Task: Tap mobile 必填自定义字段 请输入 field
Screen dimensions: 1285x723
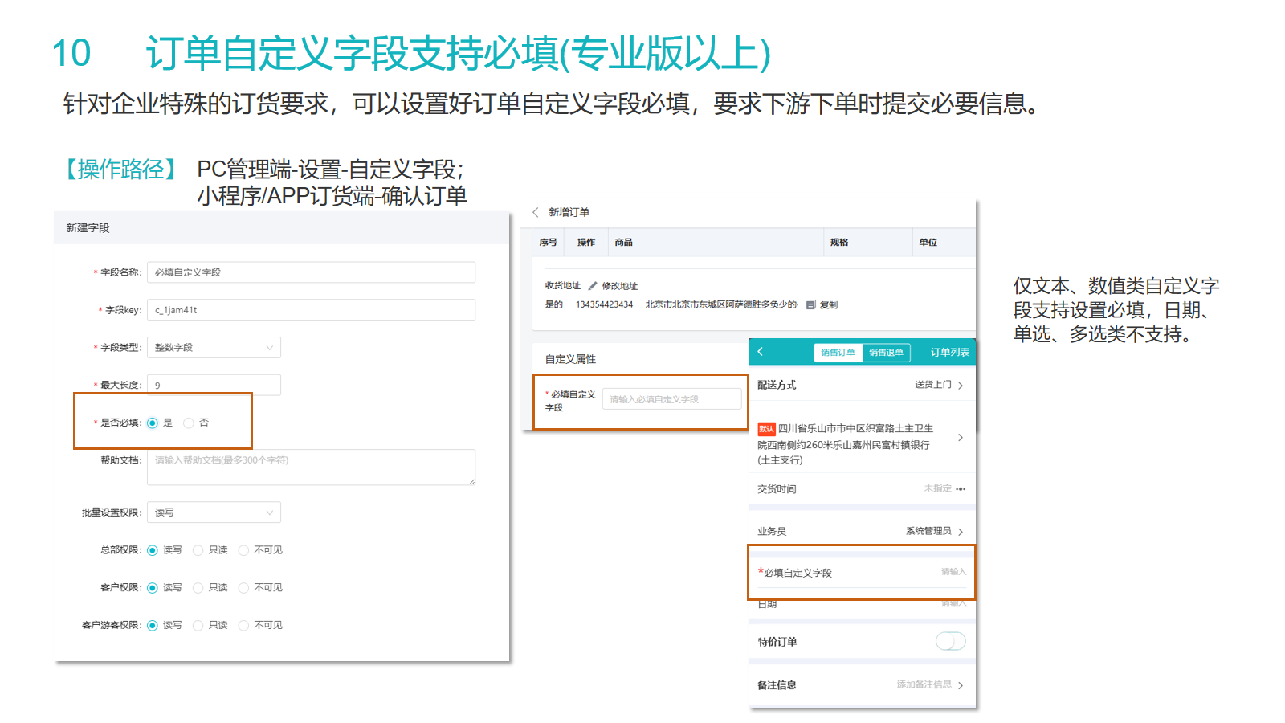Action: (x=953, y=572)
